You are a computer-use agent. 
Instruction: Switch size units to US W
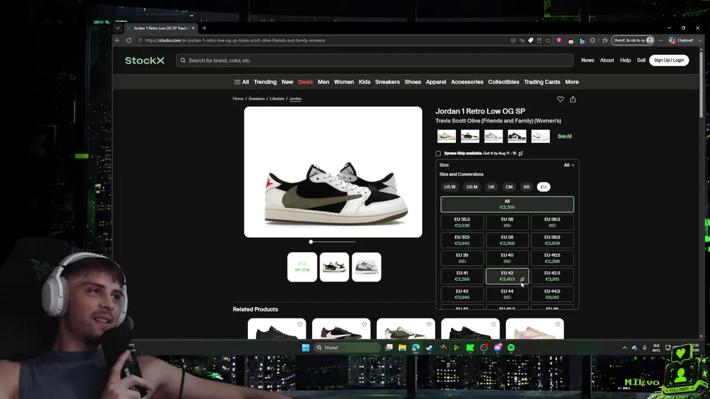click(450, 187)
